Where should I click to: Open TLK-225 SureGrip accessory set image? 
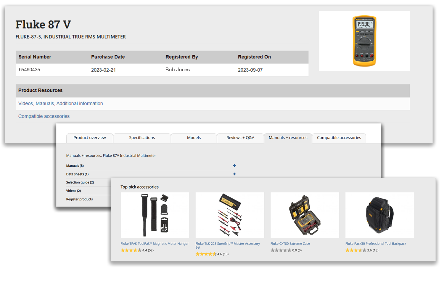230,215
